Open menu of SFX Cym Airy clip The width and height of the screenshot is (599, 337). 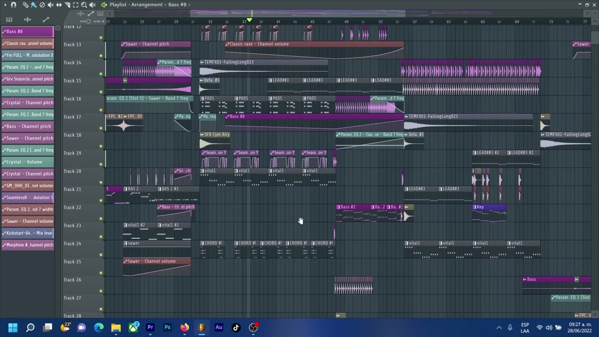coord(202,135)
